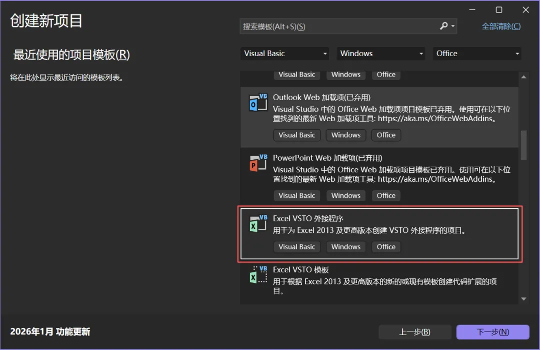Expand the search options arrow beside magnifier
The height and width of the screenshot is (350, 540).
coord(453,26)
